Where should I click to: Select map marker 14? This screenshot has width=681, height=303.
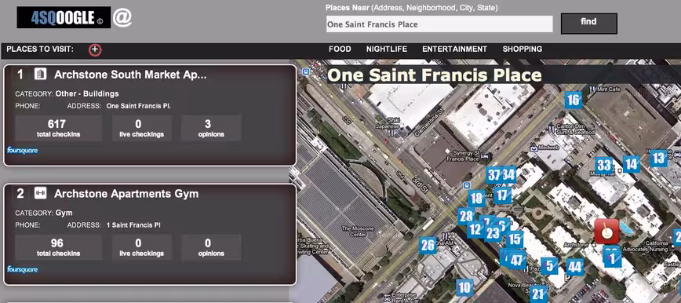(631, 164)
